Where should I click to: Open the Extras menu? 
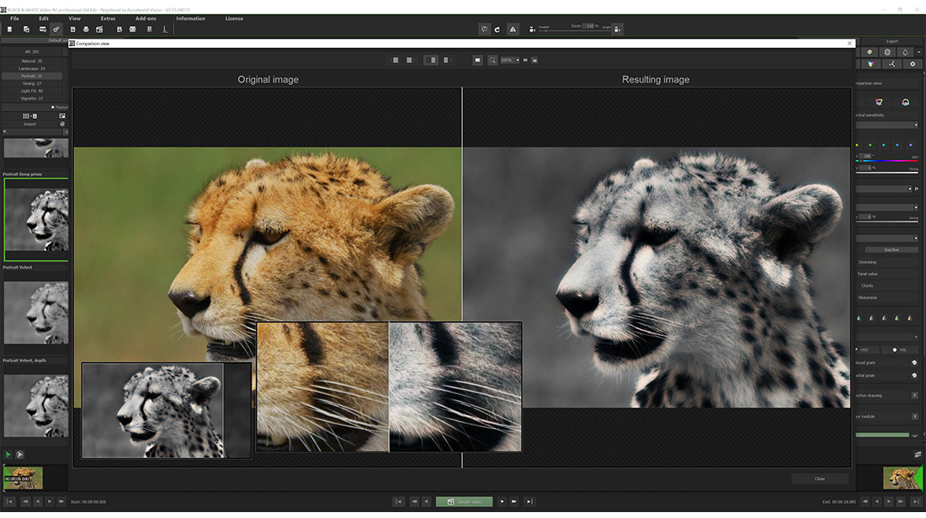108,18
